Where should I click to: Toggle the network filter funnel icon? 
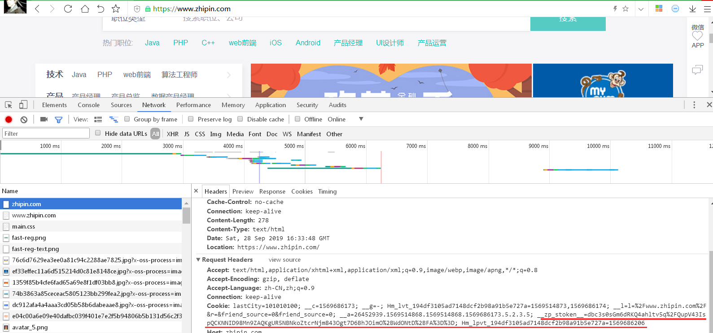pos(58,120)
